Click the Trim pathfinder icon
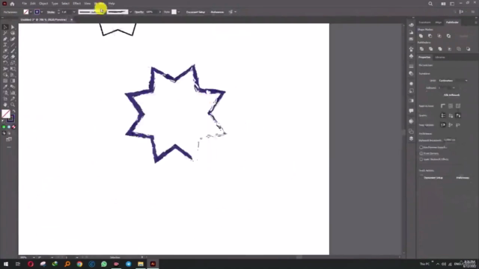The width and height of the screenshot is (479, 269). (431, 49)
